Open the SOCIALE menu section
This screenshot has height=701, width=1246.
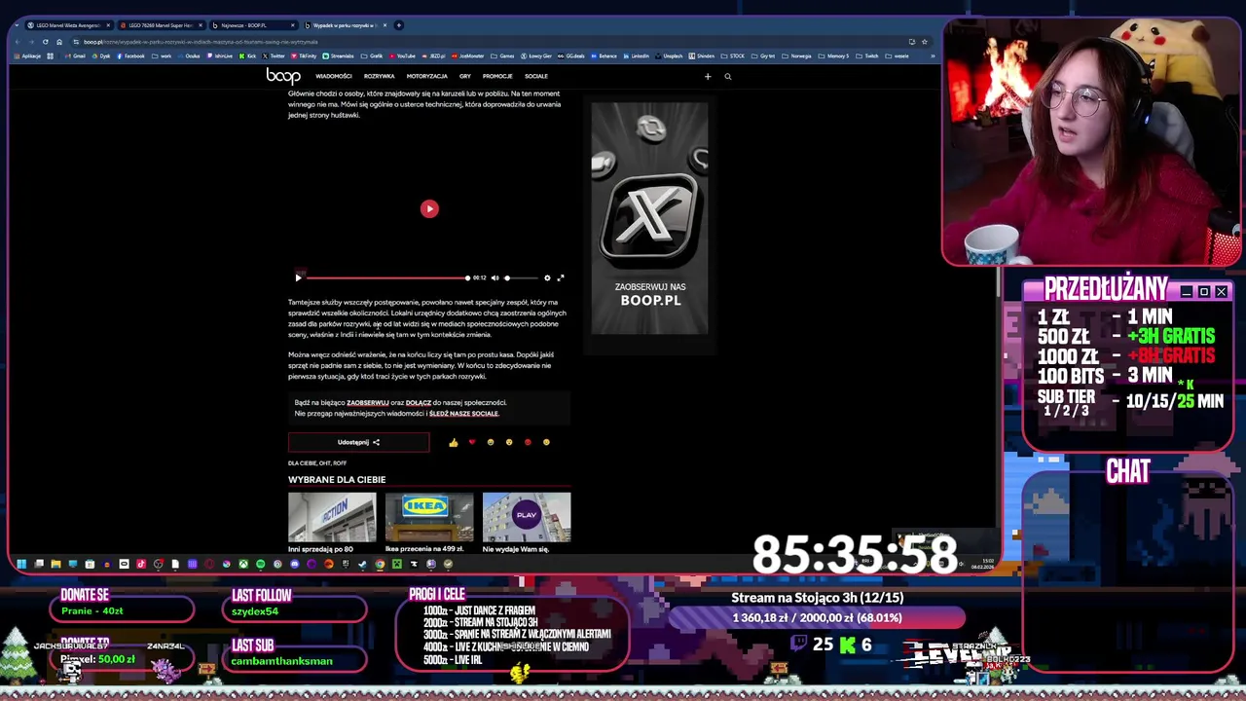[x=536, y=76]
